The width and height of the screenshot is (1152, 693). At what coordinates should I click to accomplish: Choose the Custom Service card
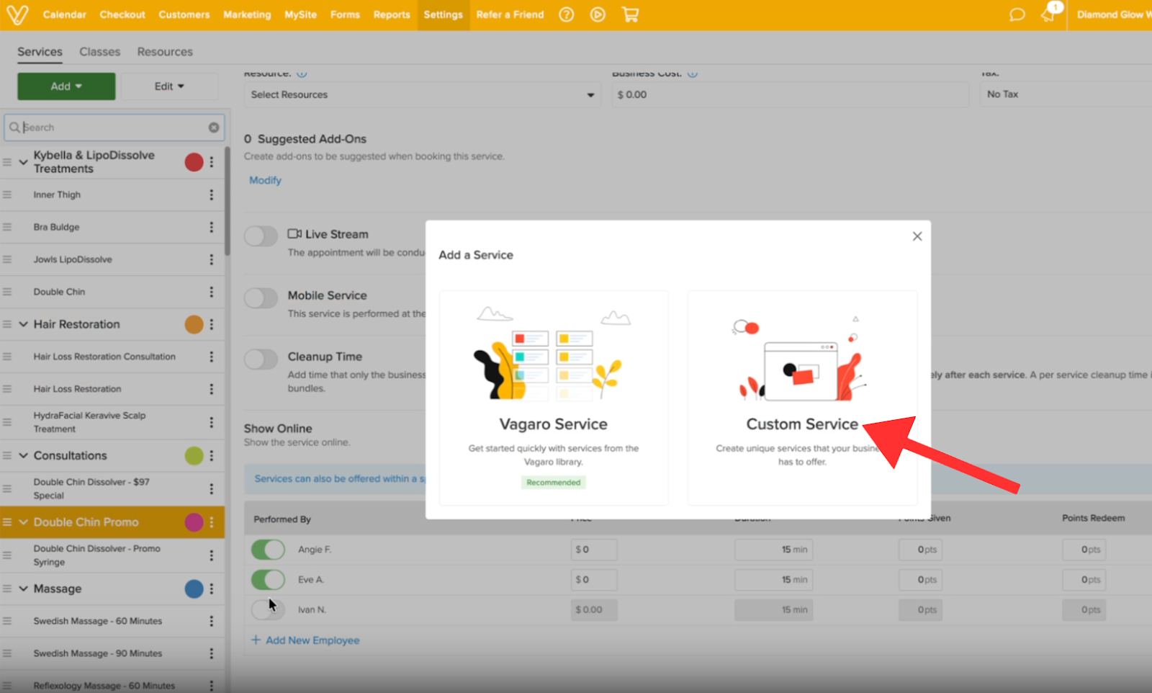coord(802,398)
